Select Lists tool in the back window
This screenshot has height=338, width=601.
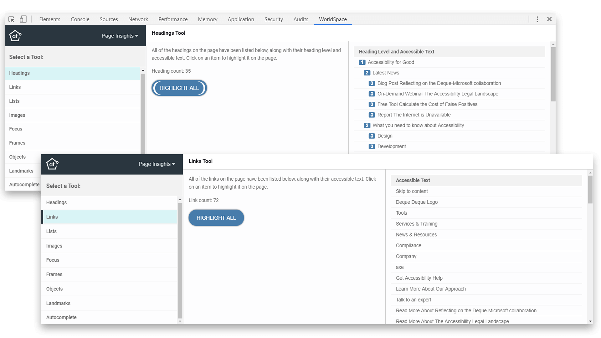tap(73, 101)
